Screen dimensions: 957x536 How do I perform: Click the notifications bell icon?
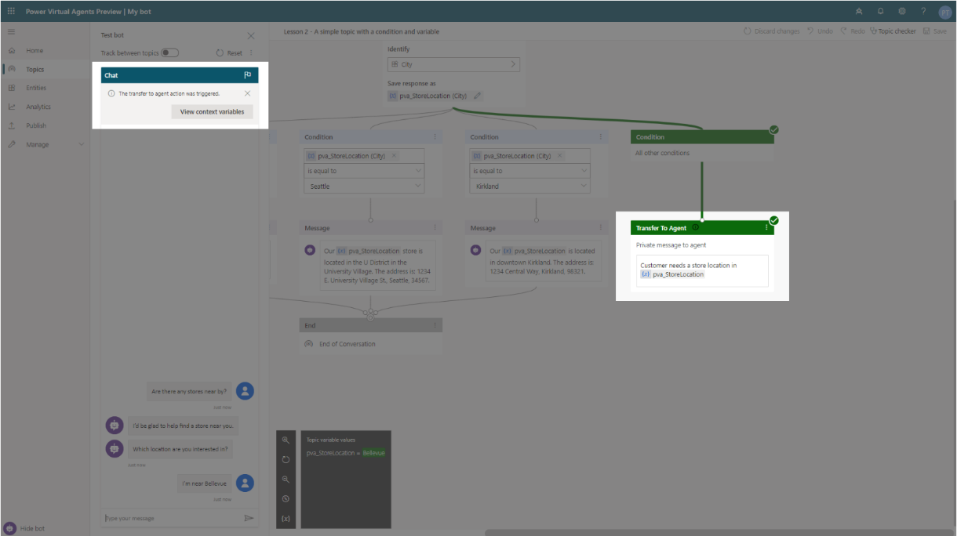pos(880,11)
